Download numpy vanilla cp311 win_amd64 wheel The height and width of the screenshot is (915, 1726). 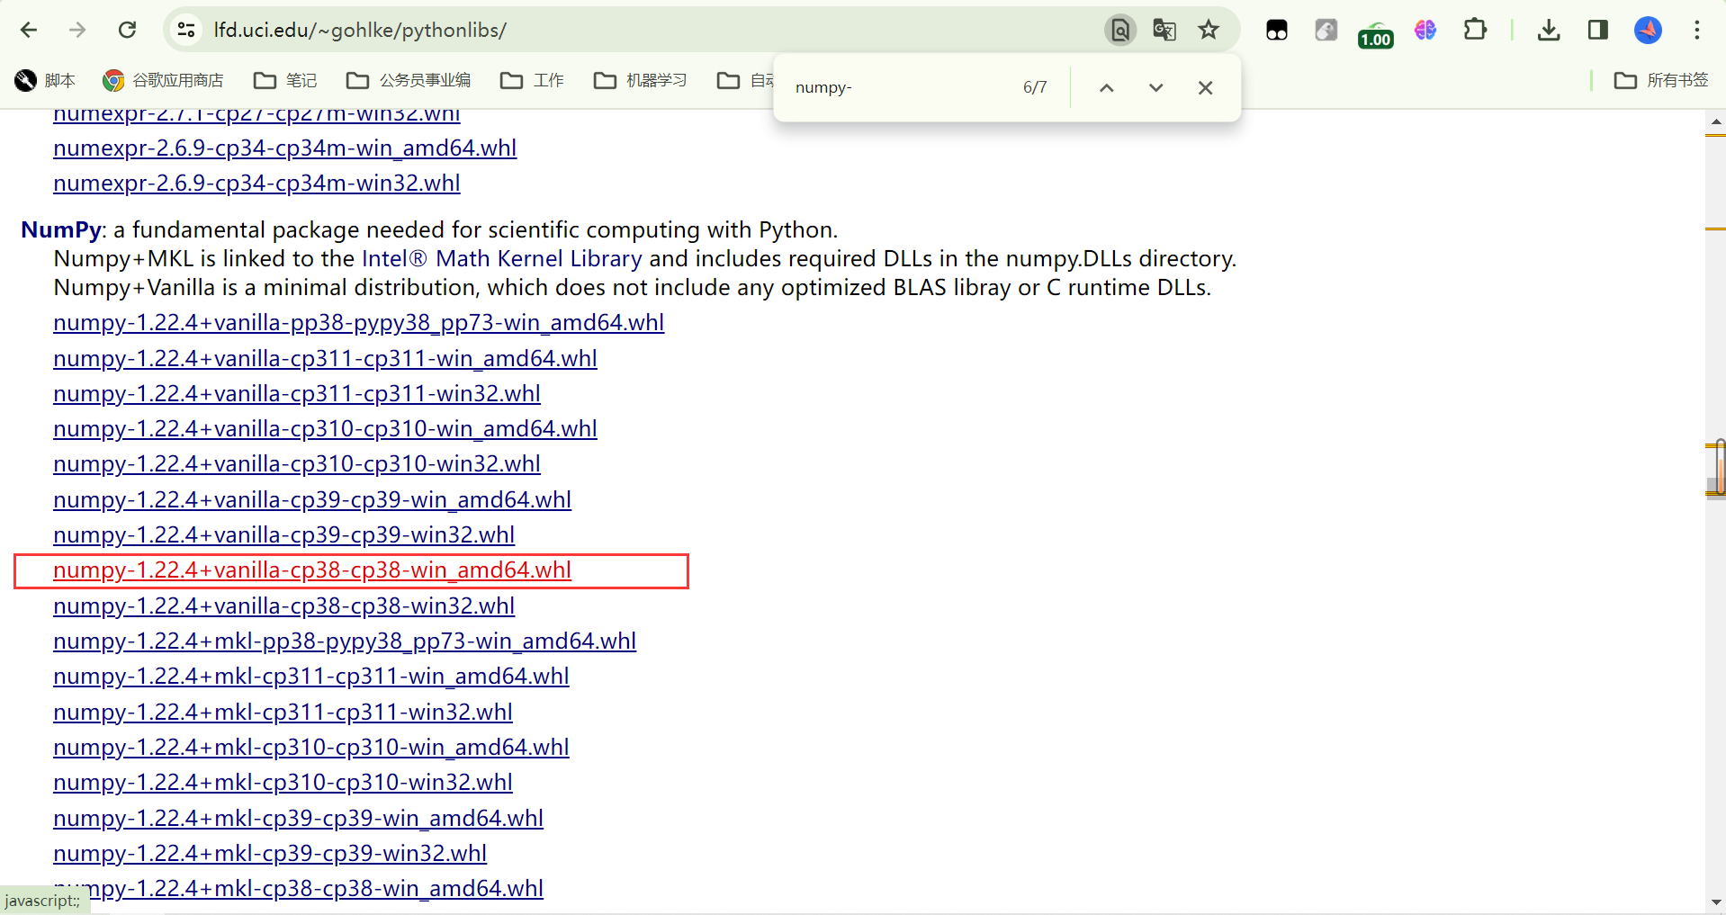pos(325,358)
